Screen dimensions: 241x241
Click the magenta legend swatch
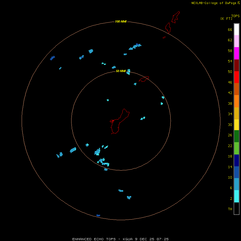point(236,53)
